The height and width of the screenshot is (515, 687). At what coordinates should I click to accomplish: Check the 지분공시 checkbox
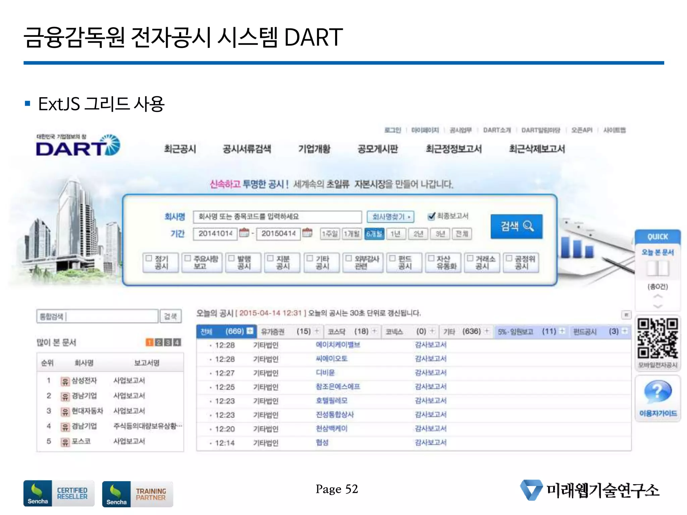pyautogui.click(x=270, y=258)
